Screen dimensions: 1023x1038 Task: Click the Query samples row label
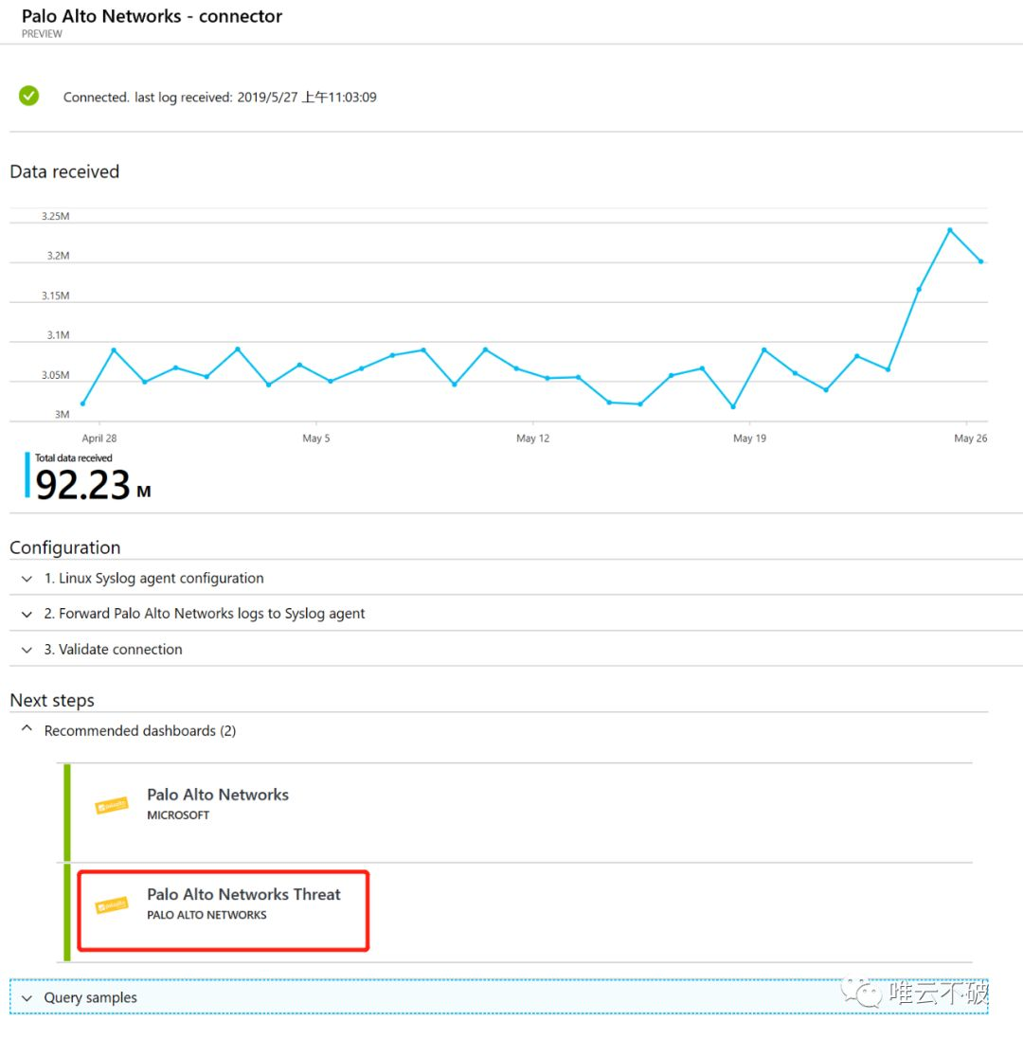pyautogui.click(x=91, y=997)
